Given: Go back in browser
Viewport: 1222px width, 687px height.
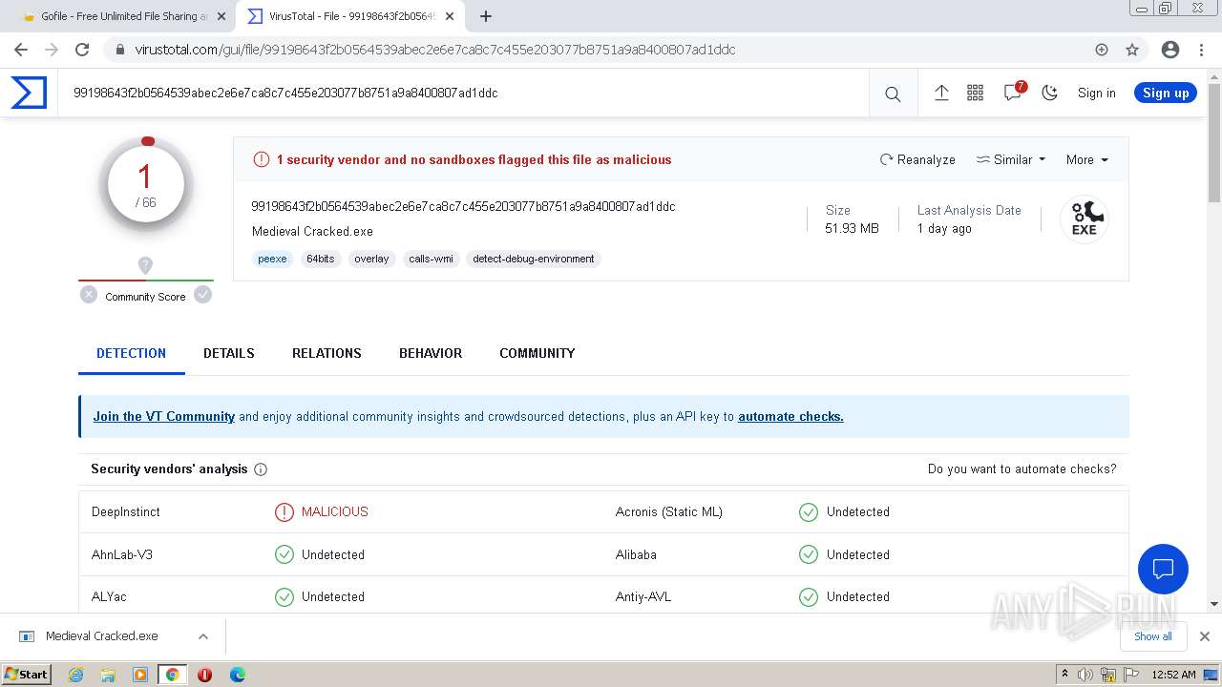Looking at the screenshot, I should pos(21,50).
